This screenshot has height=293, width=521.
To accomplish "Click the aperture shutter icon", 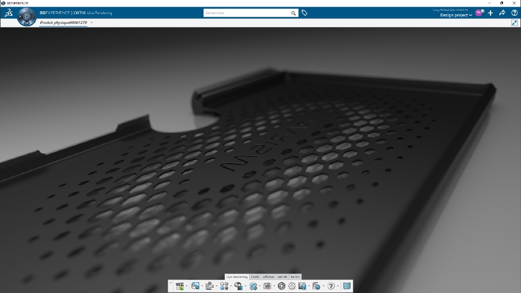I will point(282,286).
